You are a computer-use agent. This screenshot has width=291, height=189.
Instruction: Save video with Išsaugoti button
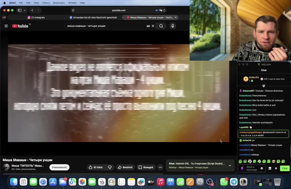pyautogui.click(x=146, y=167)
